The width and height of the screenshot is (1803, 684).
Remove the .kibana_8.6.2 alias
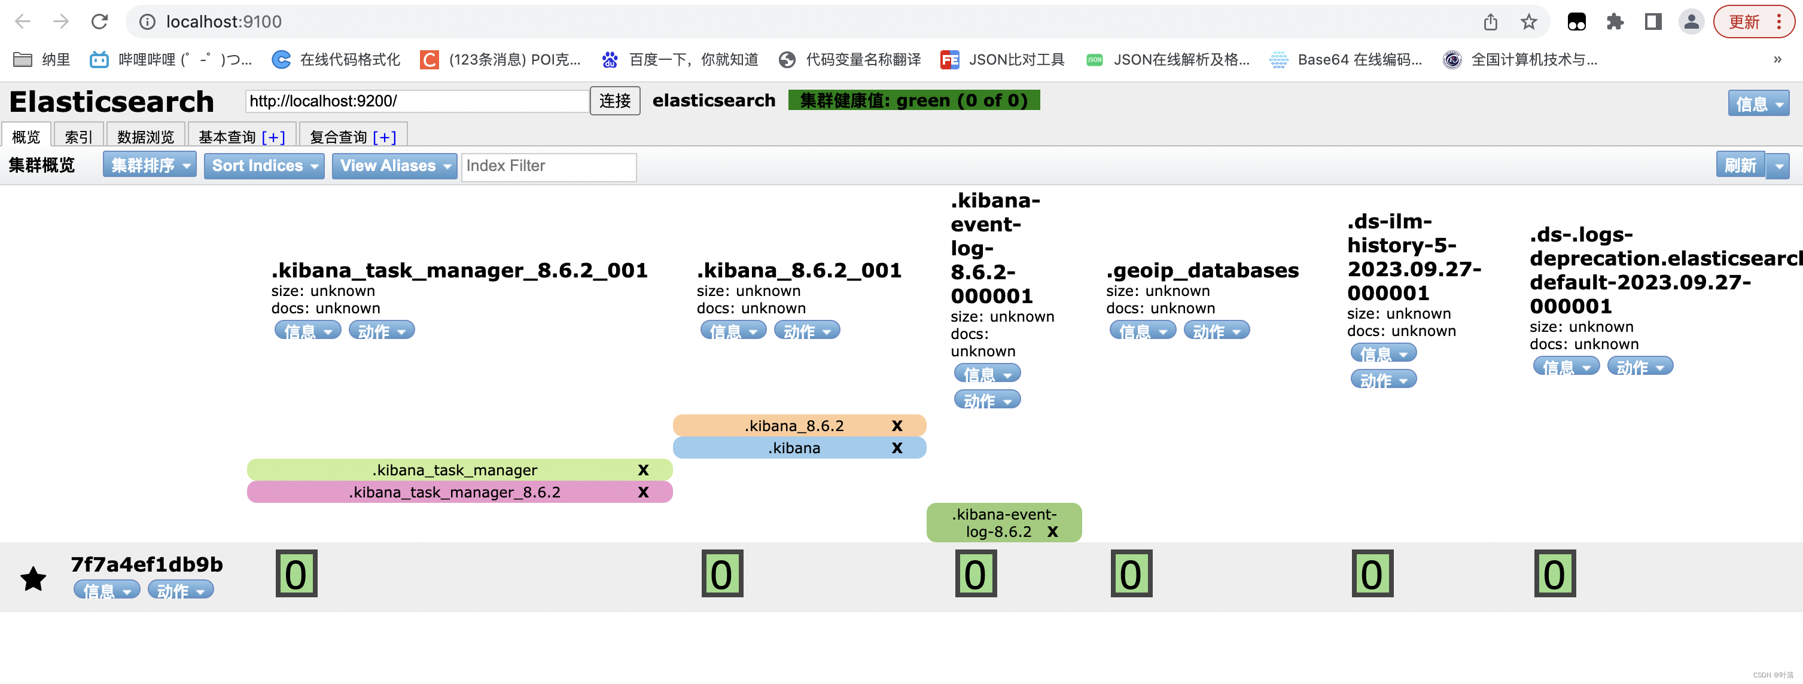(897, 426)
